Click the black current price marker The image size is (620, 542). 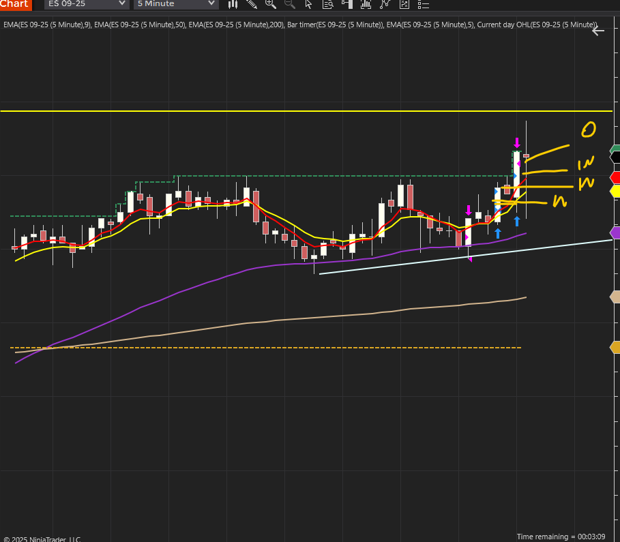pos(615,157)
